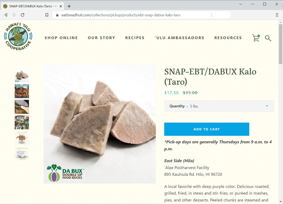Expand the Quantity 5 lbs. dropdown

click(x=219, y=106)
